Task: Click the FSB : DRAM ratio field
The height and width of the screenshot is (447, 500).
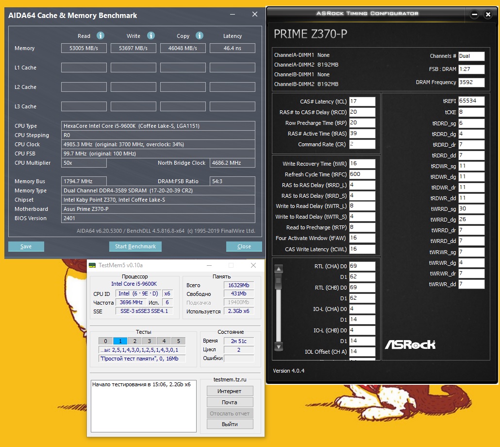Action: 472,69
